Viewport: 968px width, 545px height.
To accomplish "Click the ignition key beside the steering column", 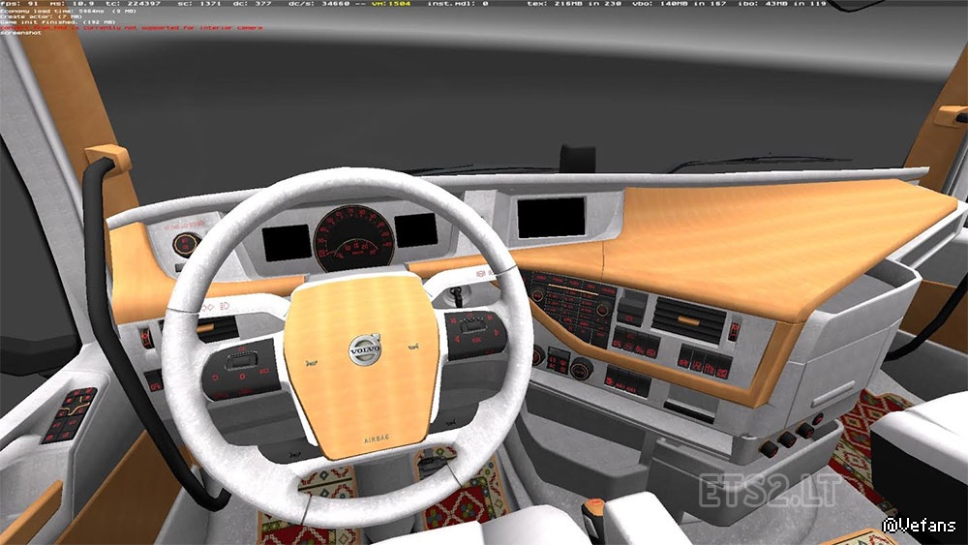I will (x=456, y=295).
